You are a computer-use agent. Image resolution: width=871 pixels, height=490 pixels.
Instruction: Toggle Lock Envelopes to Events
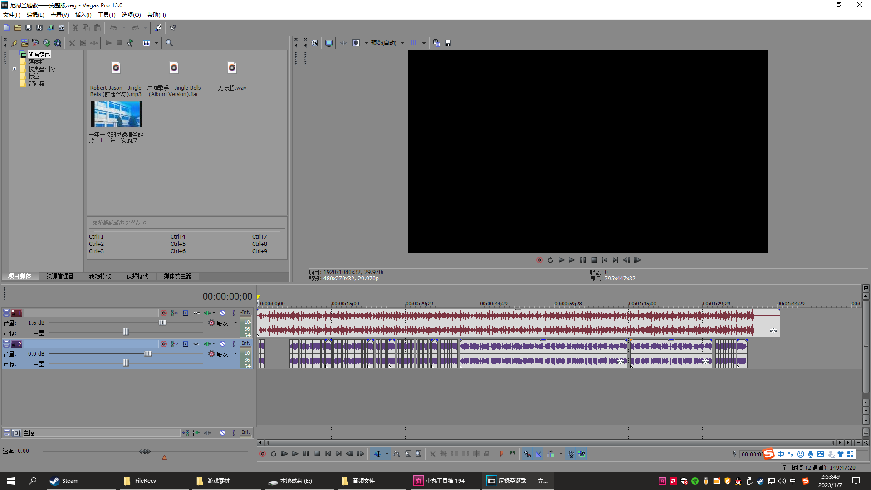click(571, 454)
